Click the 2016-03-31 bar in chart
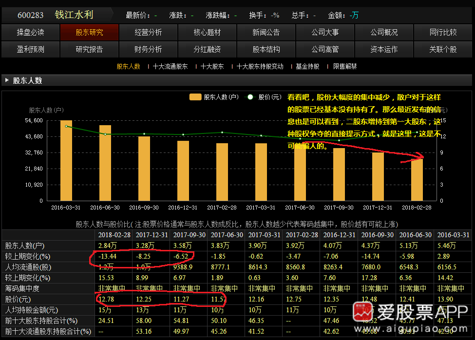The width and height of the screenshot is (475, 340). 66,160
